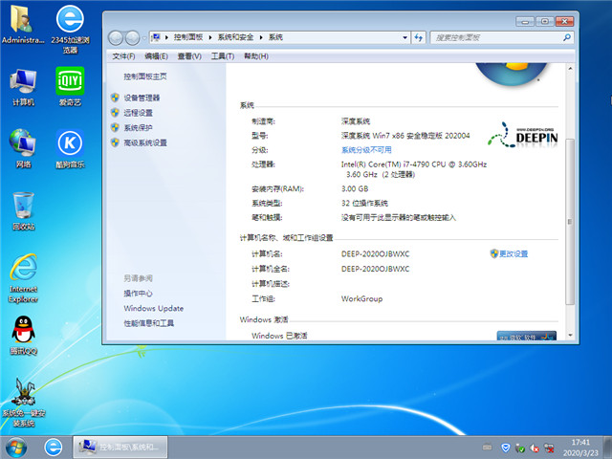Select the 计算机 desktop icon
612x459 pixels.
tap(23, 87)
